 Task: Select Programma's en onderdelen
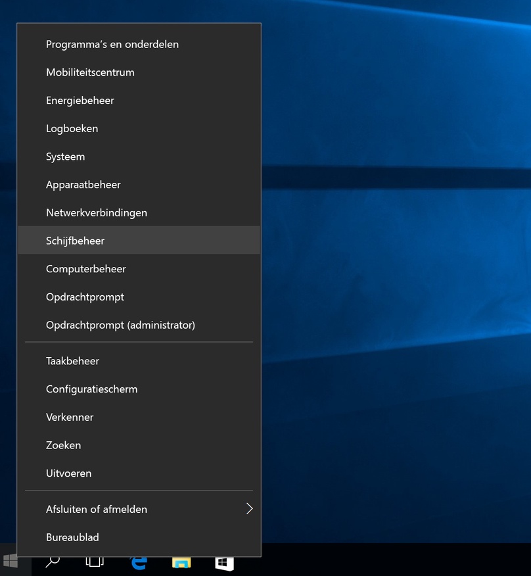139,45
